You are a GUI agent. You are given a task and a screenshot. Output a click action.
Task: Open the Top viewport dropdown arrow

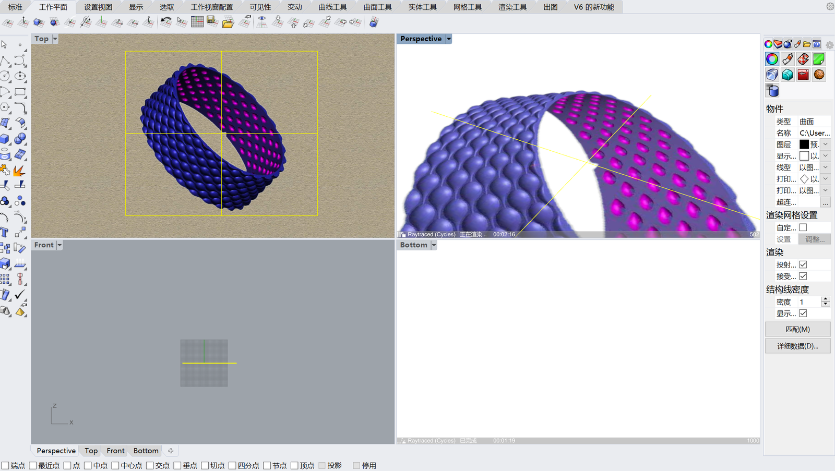tap(55, 39)
